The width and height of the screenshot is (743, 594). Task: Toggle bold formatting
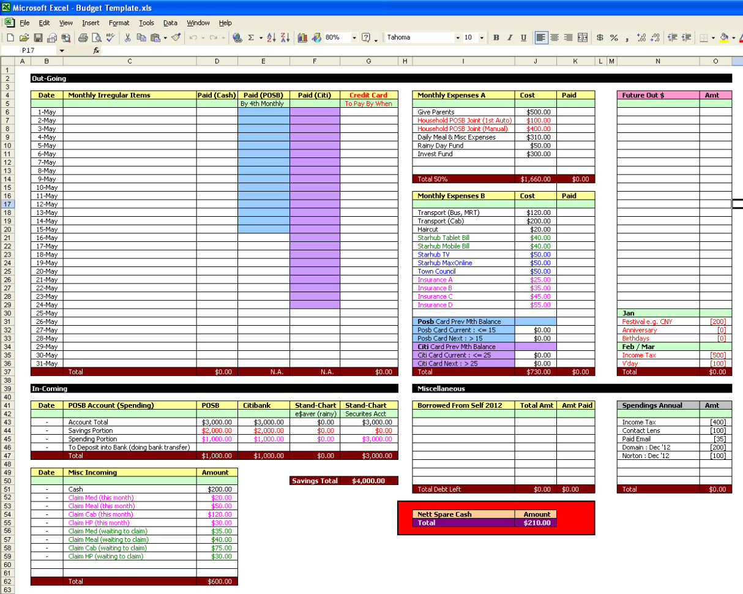[x=497, y=37]
